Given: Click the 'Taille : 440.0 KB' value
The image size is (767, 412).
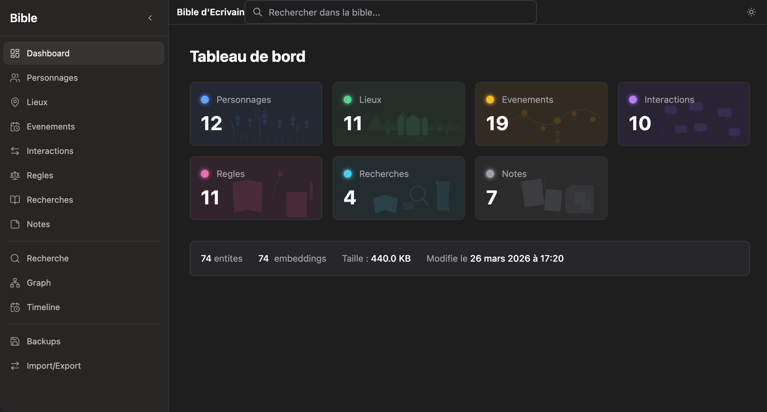Looking at the screenshot, I should 376,258.
